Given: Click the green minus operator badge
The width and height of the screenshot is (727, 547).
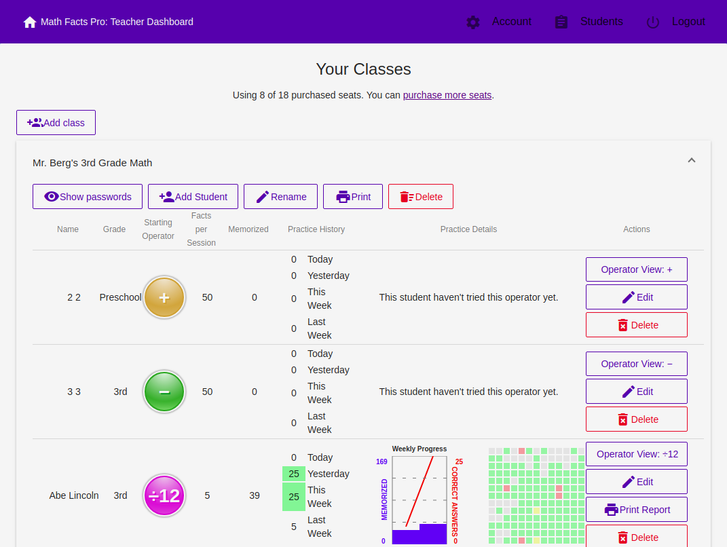Looking at the screenshot, I should pos(164,392).
